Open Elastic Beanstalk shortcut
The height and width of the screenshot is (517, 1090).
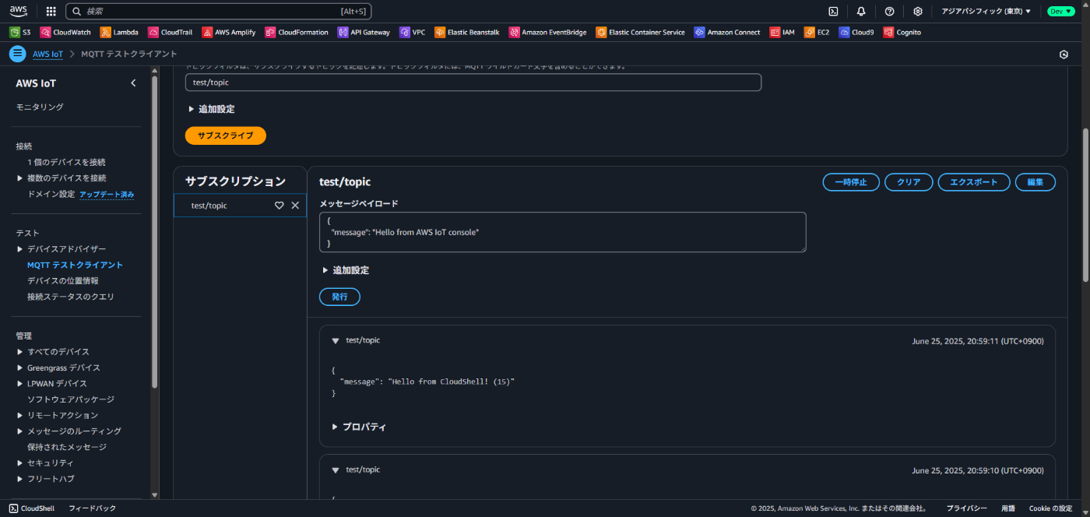(x=467, y=32)
